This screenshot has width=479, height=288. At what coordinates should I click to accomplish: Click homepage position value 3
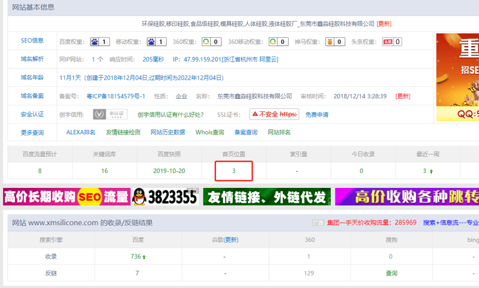point(233,171)
